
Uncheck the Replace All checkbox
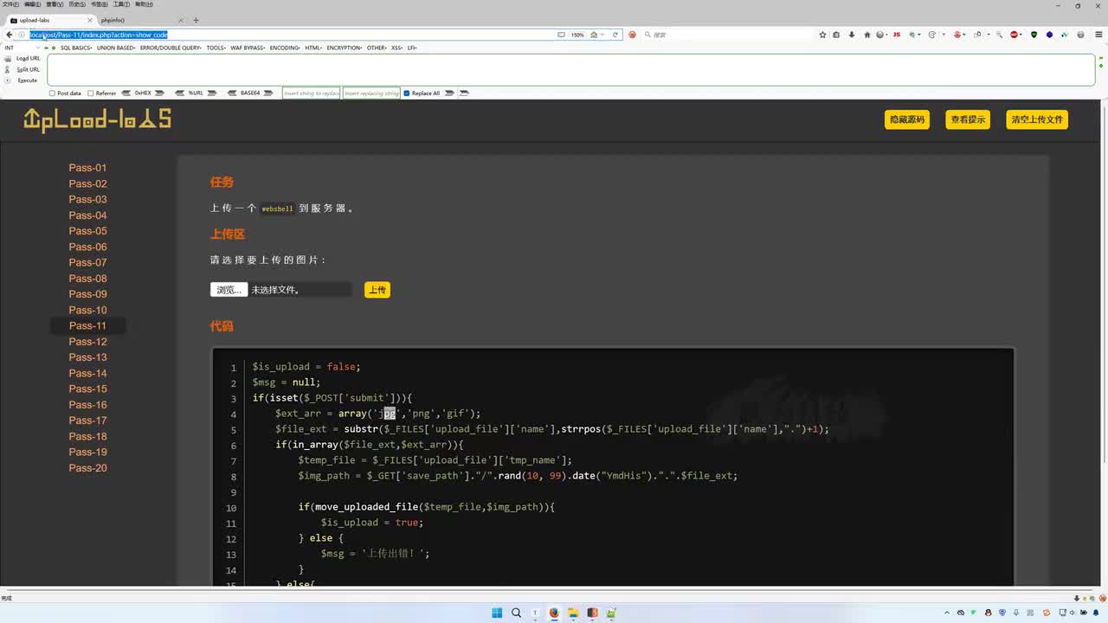[407, 93]
